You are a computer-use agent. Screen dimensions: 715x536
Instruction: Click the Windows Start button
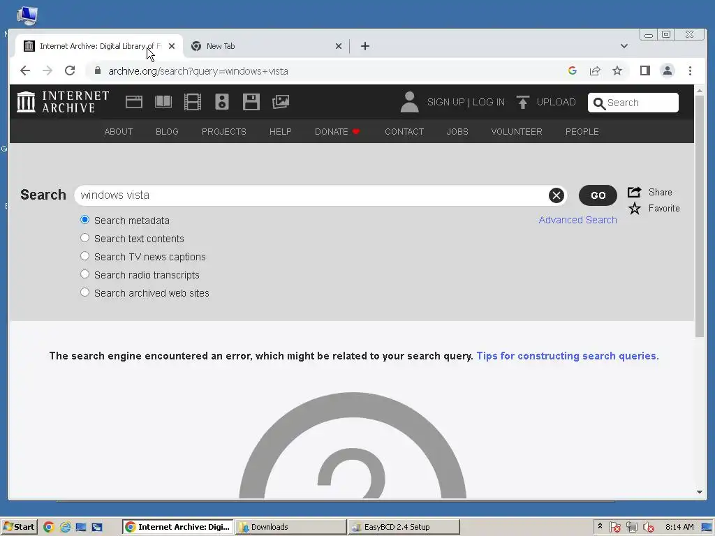point(19,527)
